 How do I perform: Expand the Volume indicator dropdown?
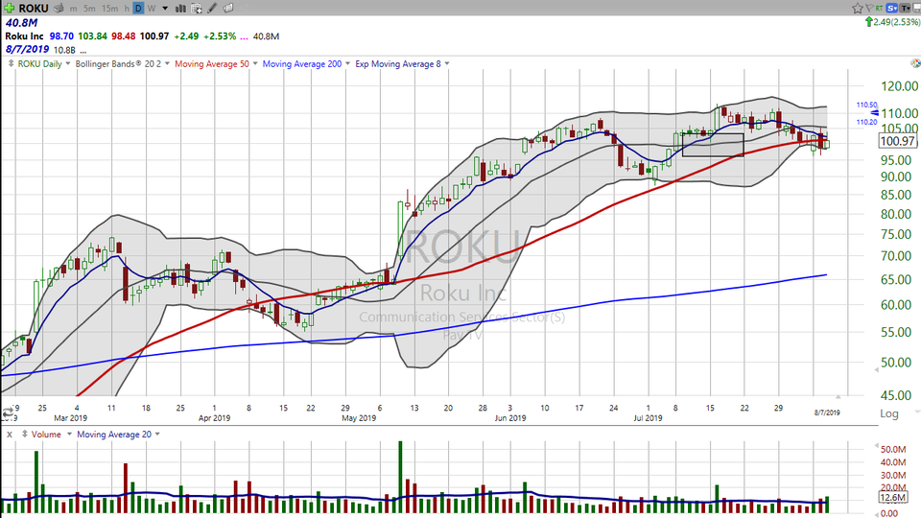[x=67, y=435]
